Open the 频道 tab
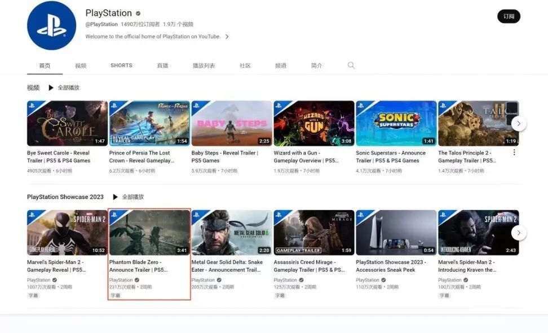The width and height of the screenshot is (548, 333). pyautogui.click(x=281, y=66)
